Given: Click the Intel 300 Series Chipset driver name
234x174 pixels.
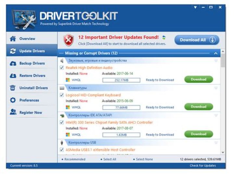Looking at the screenshot, I should [109, 122].
